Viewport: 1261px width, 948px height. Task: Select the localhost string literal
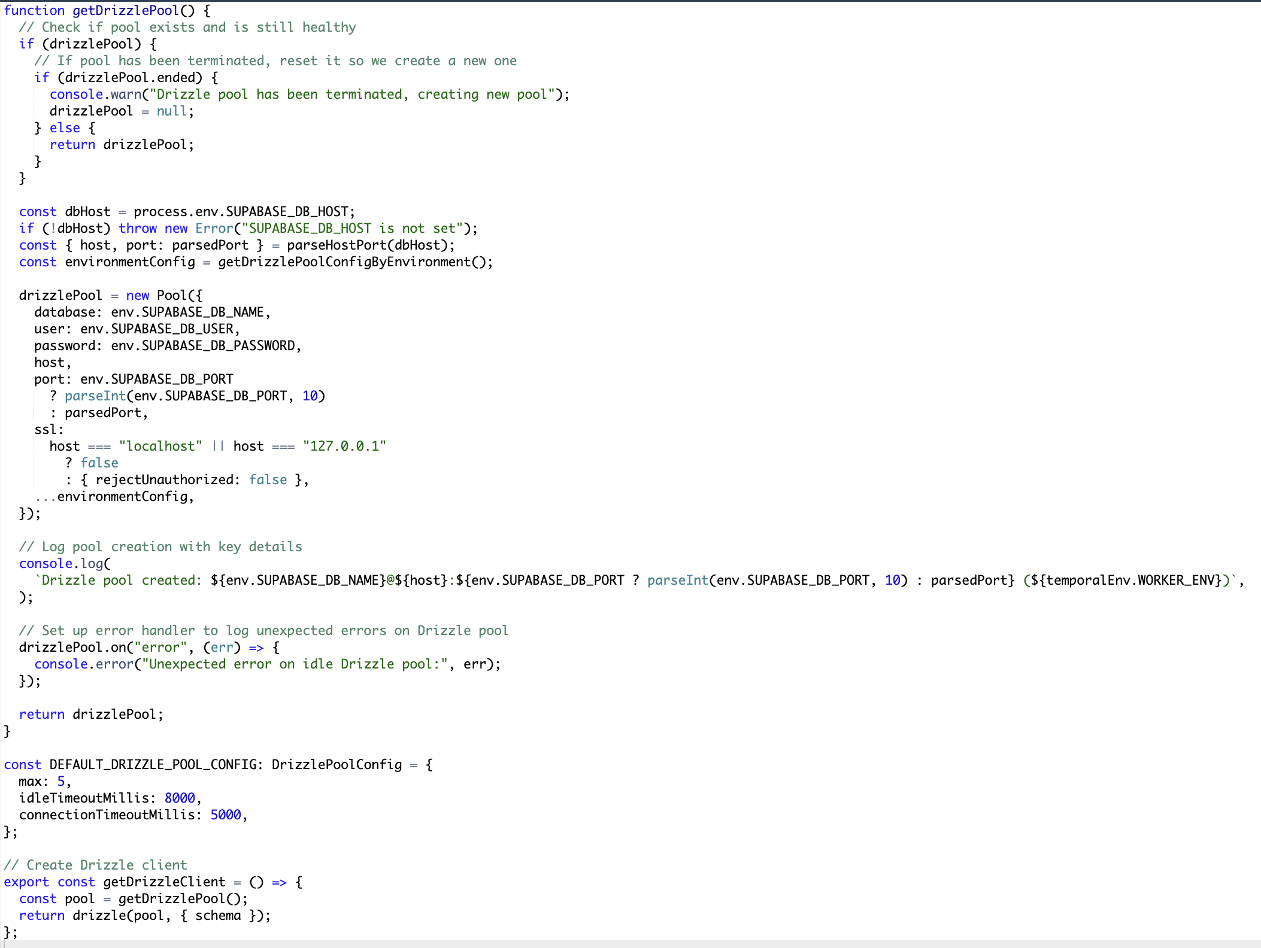[x=159, y=446]
